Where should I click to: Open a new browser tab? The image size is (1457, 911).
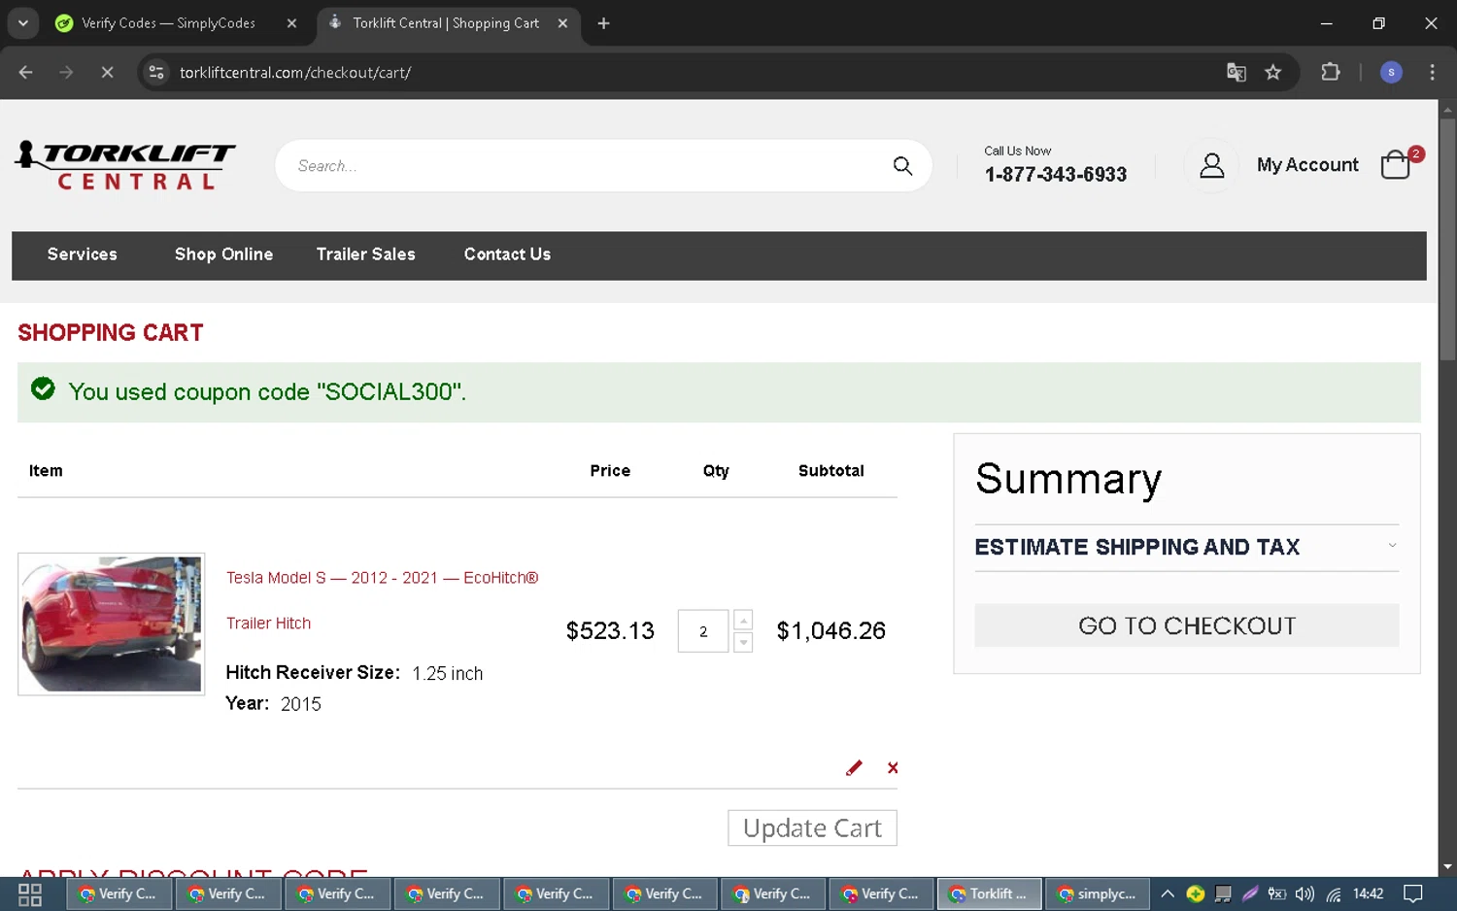click(603, 23)
